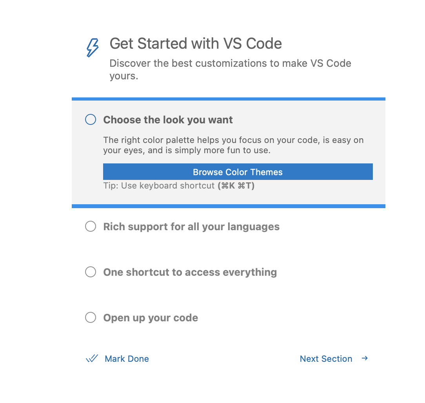Click the blue bar below the expanded step

coord(228,206)
